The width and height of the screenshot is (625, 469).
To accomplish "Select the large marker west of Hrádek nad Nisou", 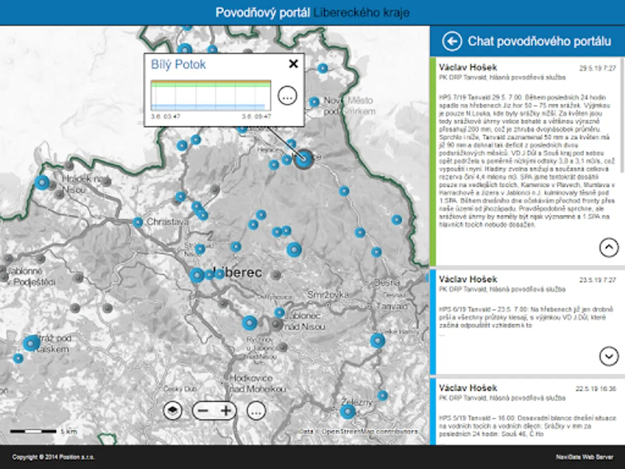I will tap(42, 183).
